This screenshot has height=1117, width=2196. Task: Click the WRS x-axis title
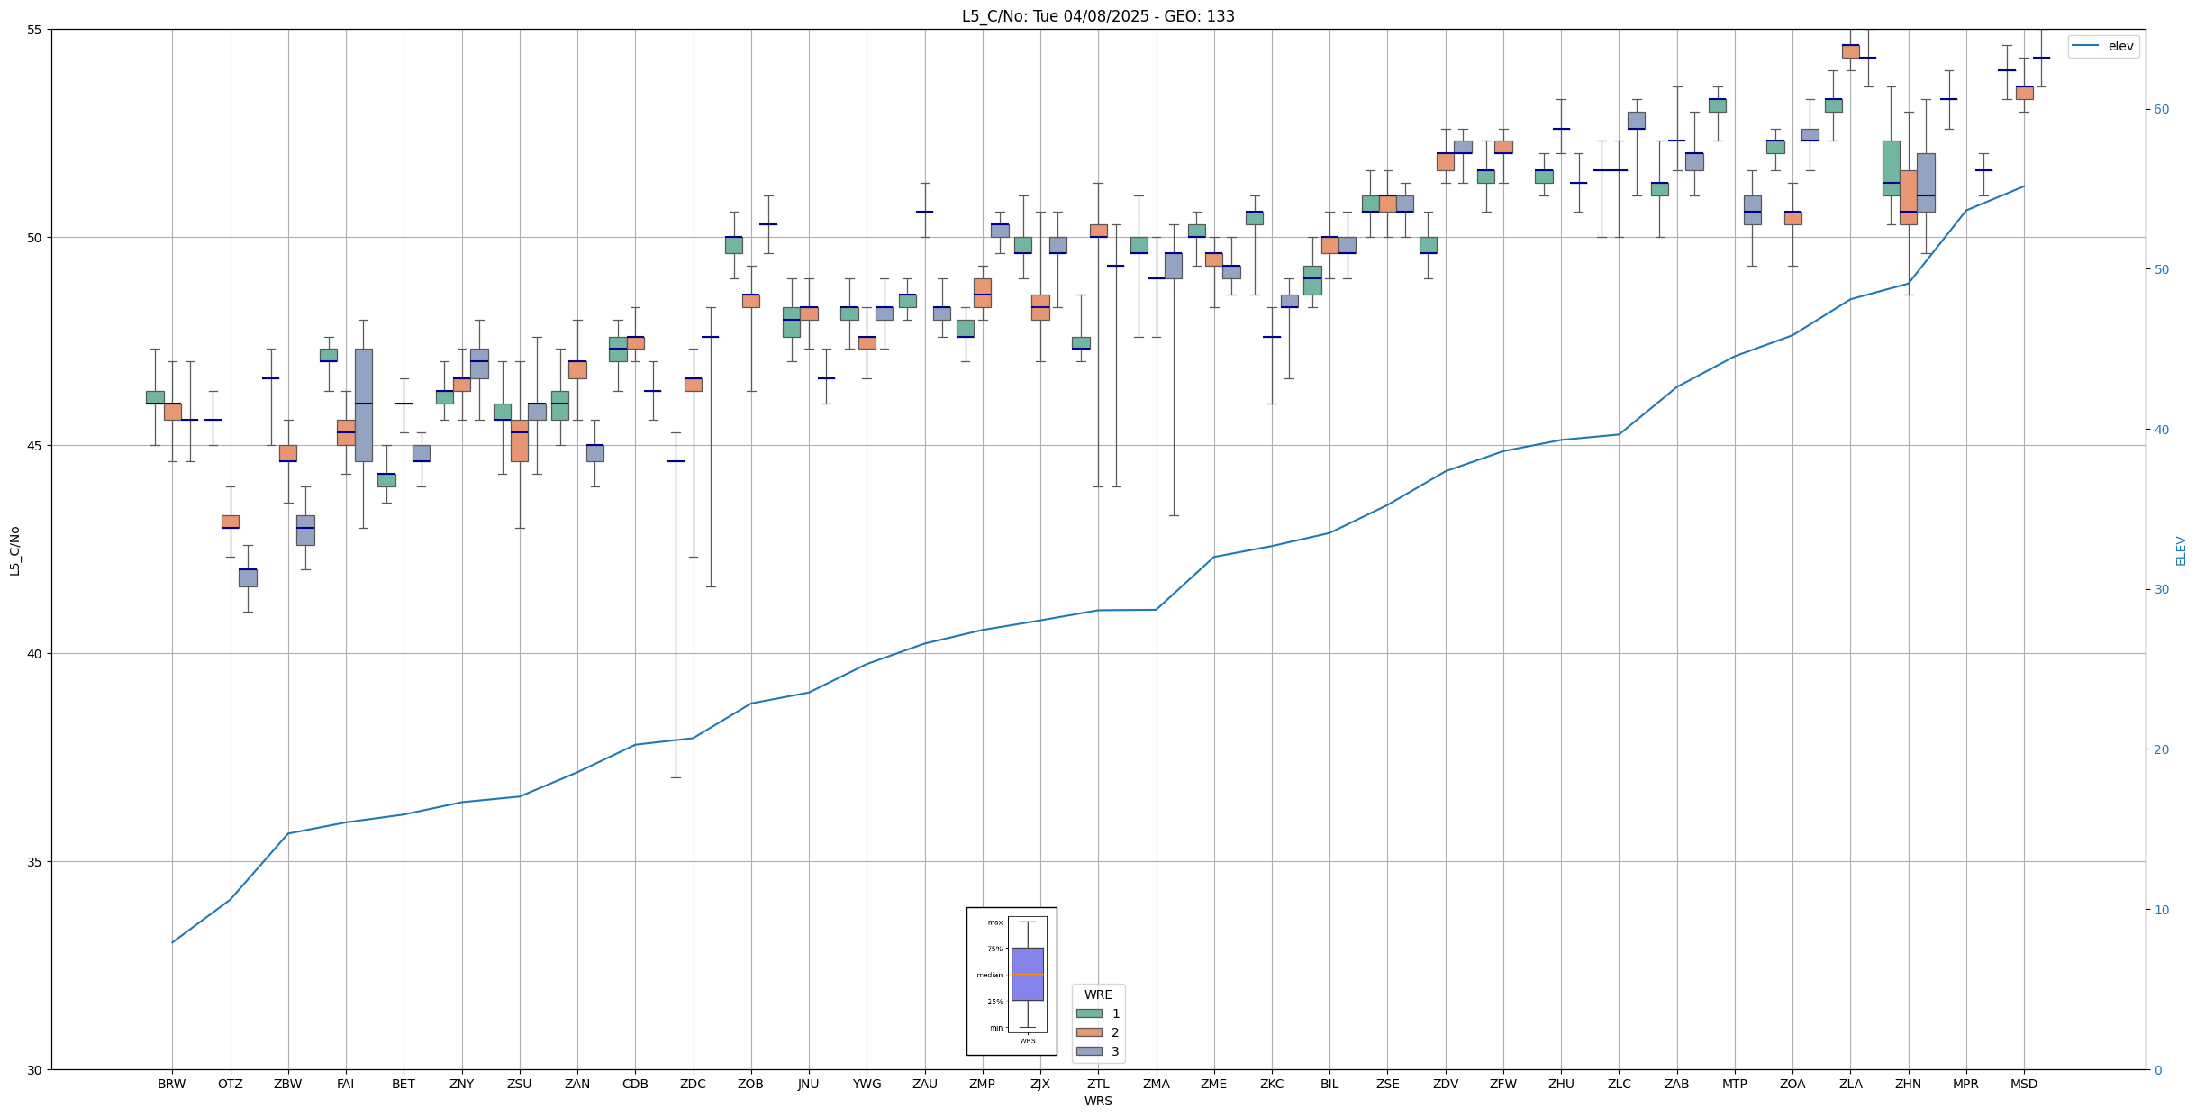(1097, 1101)
